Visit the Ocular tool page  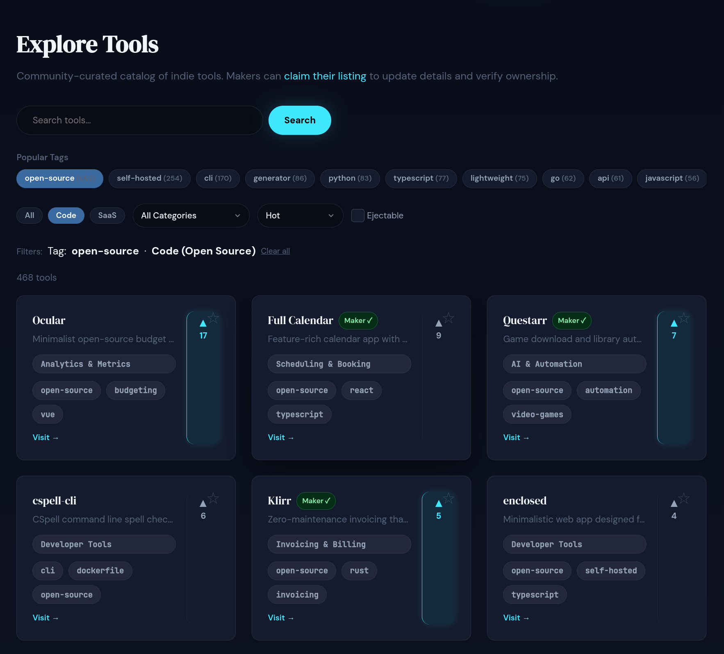pyautogui.click(x=46, y=437)
